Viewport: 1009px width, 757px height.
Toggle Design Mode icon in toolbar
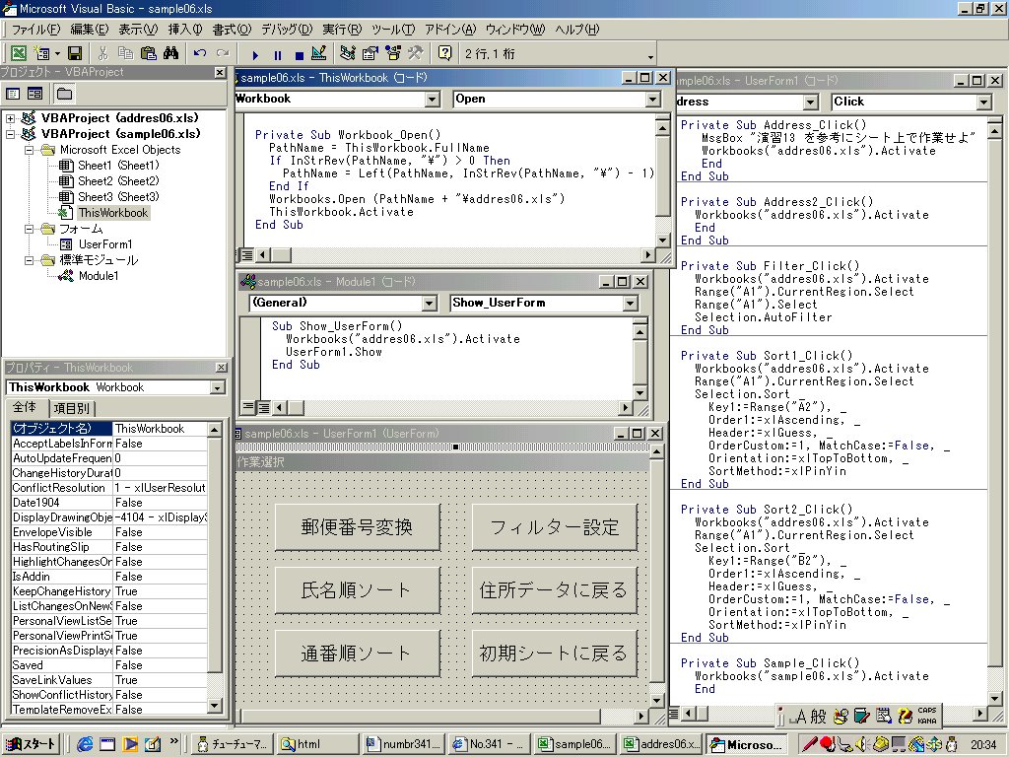click(x=318, y=53)
